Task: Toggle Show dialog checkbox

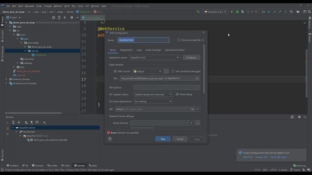Action: (177, 94)
